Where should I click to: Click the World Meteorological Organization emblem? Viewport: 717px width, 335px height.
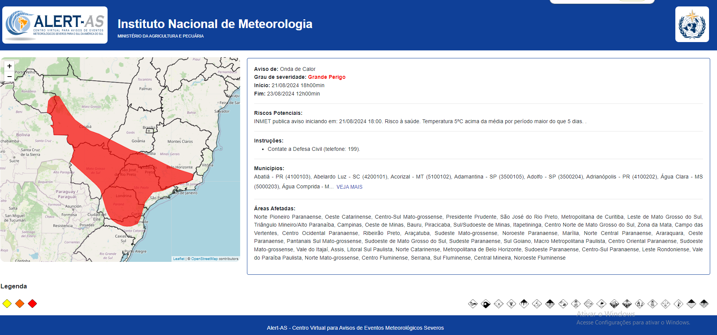coord(692,24)
